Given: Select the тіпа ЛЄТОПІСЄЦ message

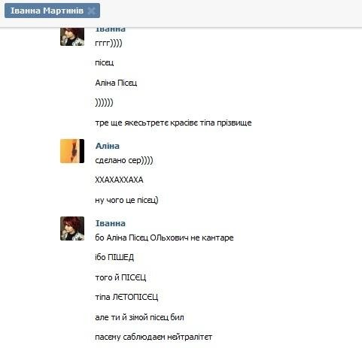Looking at the screenshot, I should pyautogui.click(x=126, y=297).
